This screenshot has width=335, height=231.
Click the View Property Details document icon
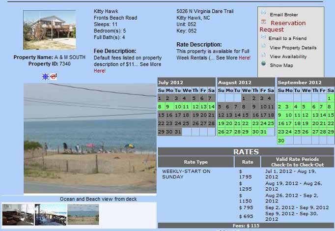(x=264, y=46)
